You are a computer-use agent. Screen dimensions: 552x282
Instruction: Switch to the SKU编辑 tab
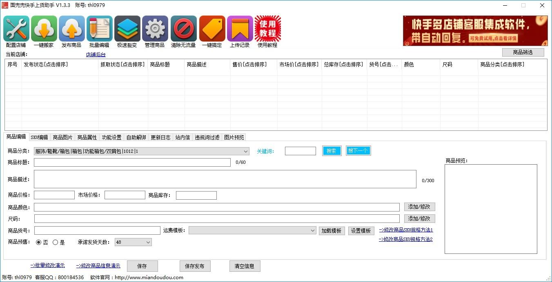pos(39,137)
